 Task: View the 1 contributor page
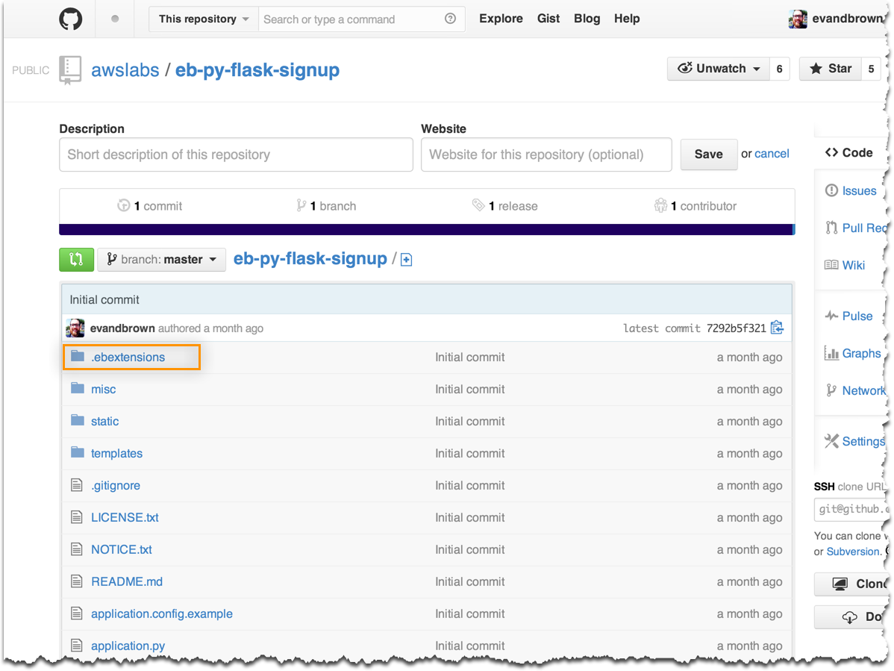pyautogui.click(x=695, y=206)
